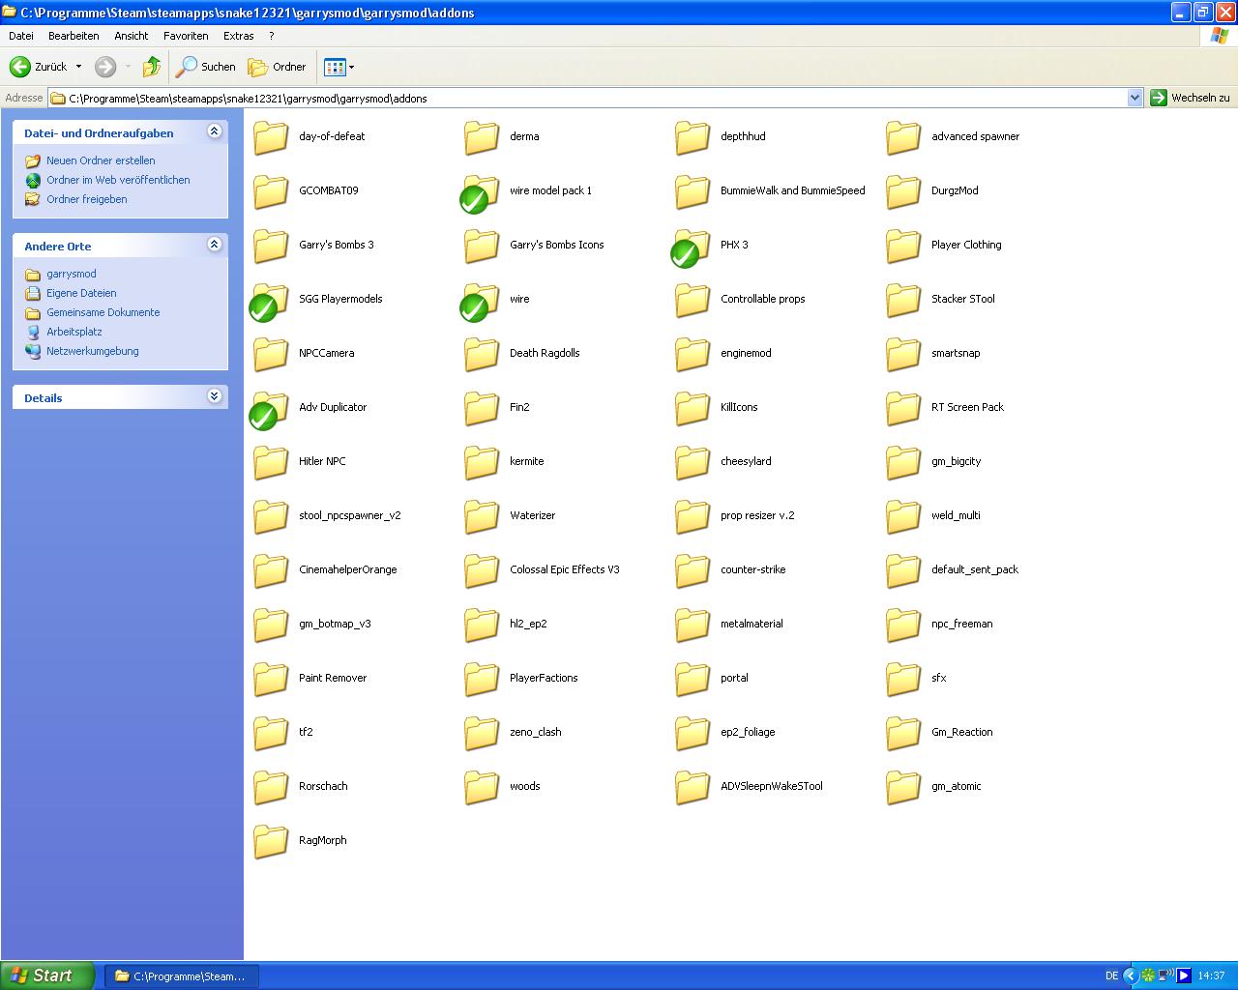Open the Extras menu

[238, 36]
